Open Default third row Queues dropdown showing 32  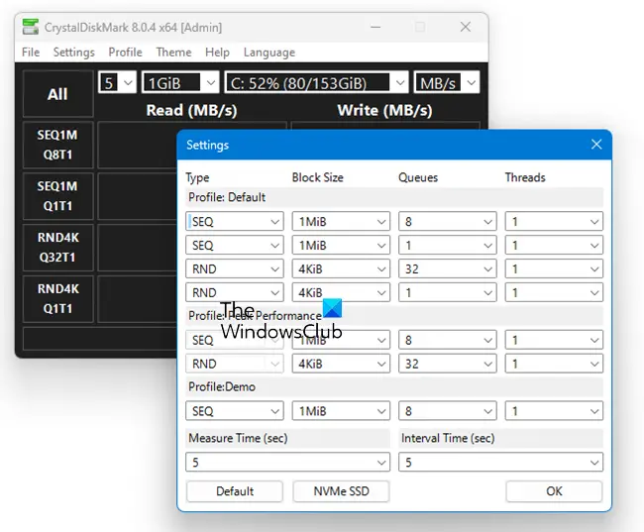pos(448,269)
